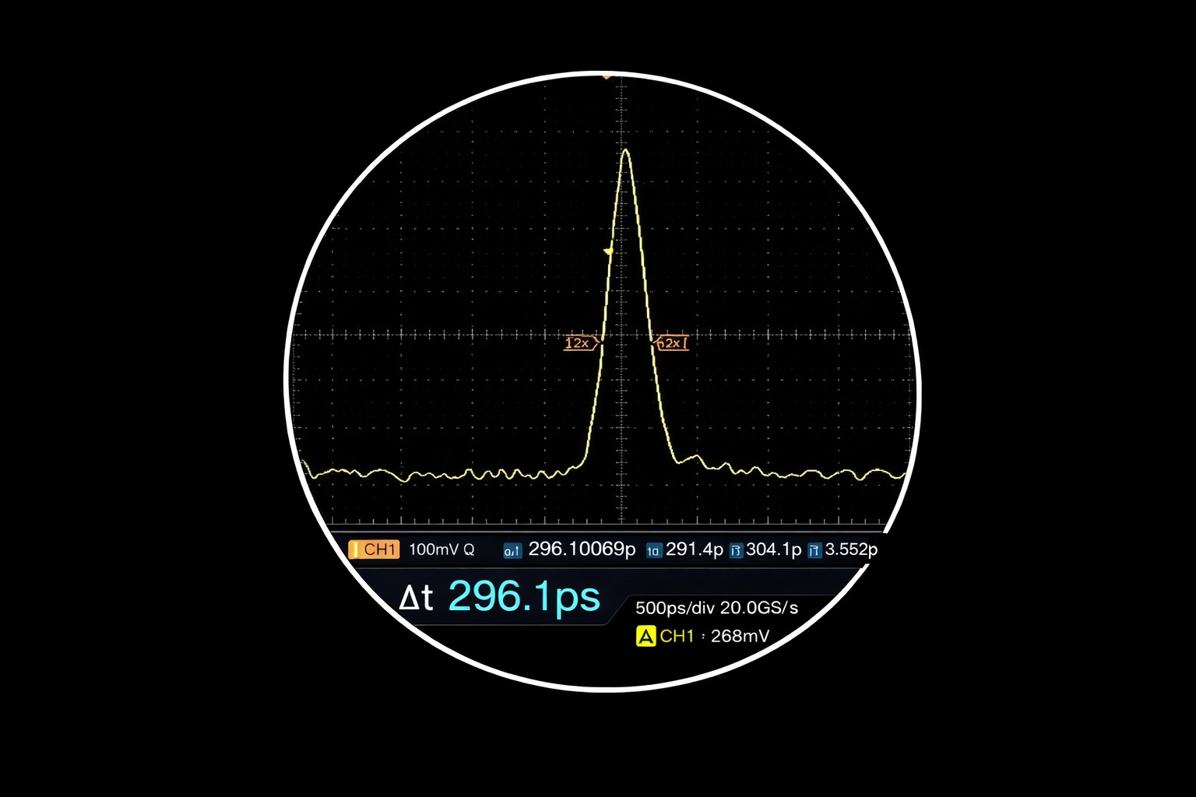1196x797 pixels.
Task: Click the 268mV trigger level value
Action: 740,636
